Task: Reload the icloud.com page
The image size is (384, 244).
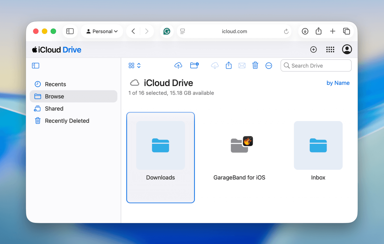Action: coord(286,31)
